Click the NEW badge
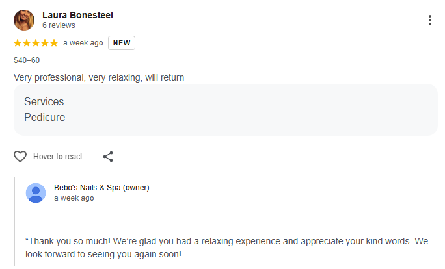Viewport: 445px width, 269px height. coord(122,44)
